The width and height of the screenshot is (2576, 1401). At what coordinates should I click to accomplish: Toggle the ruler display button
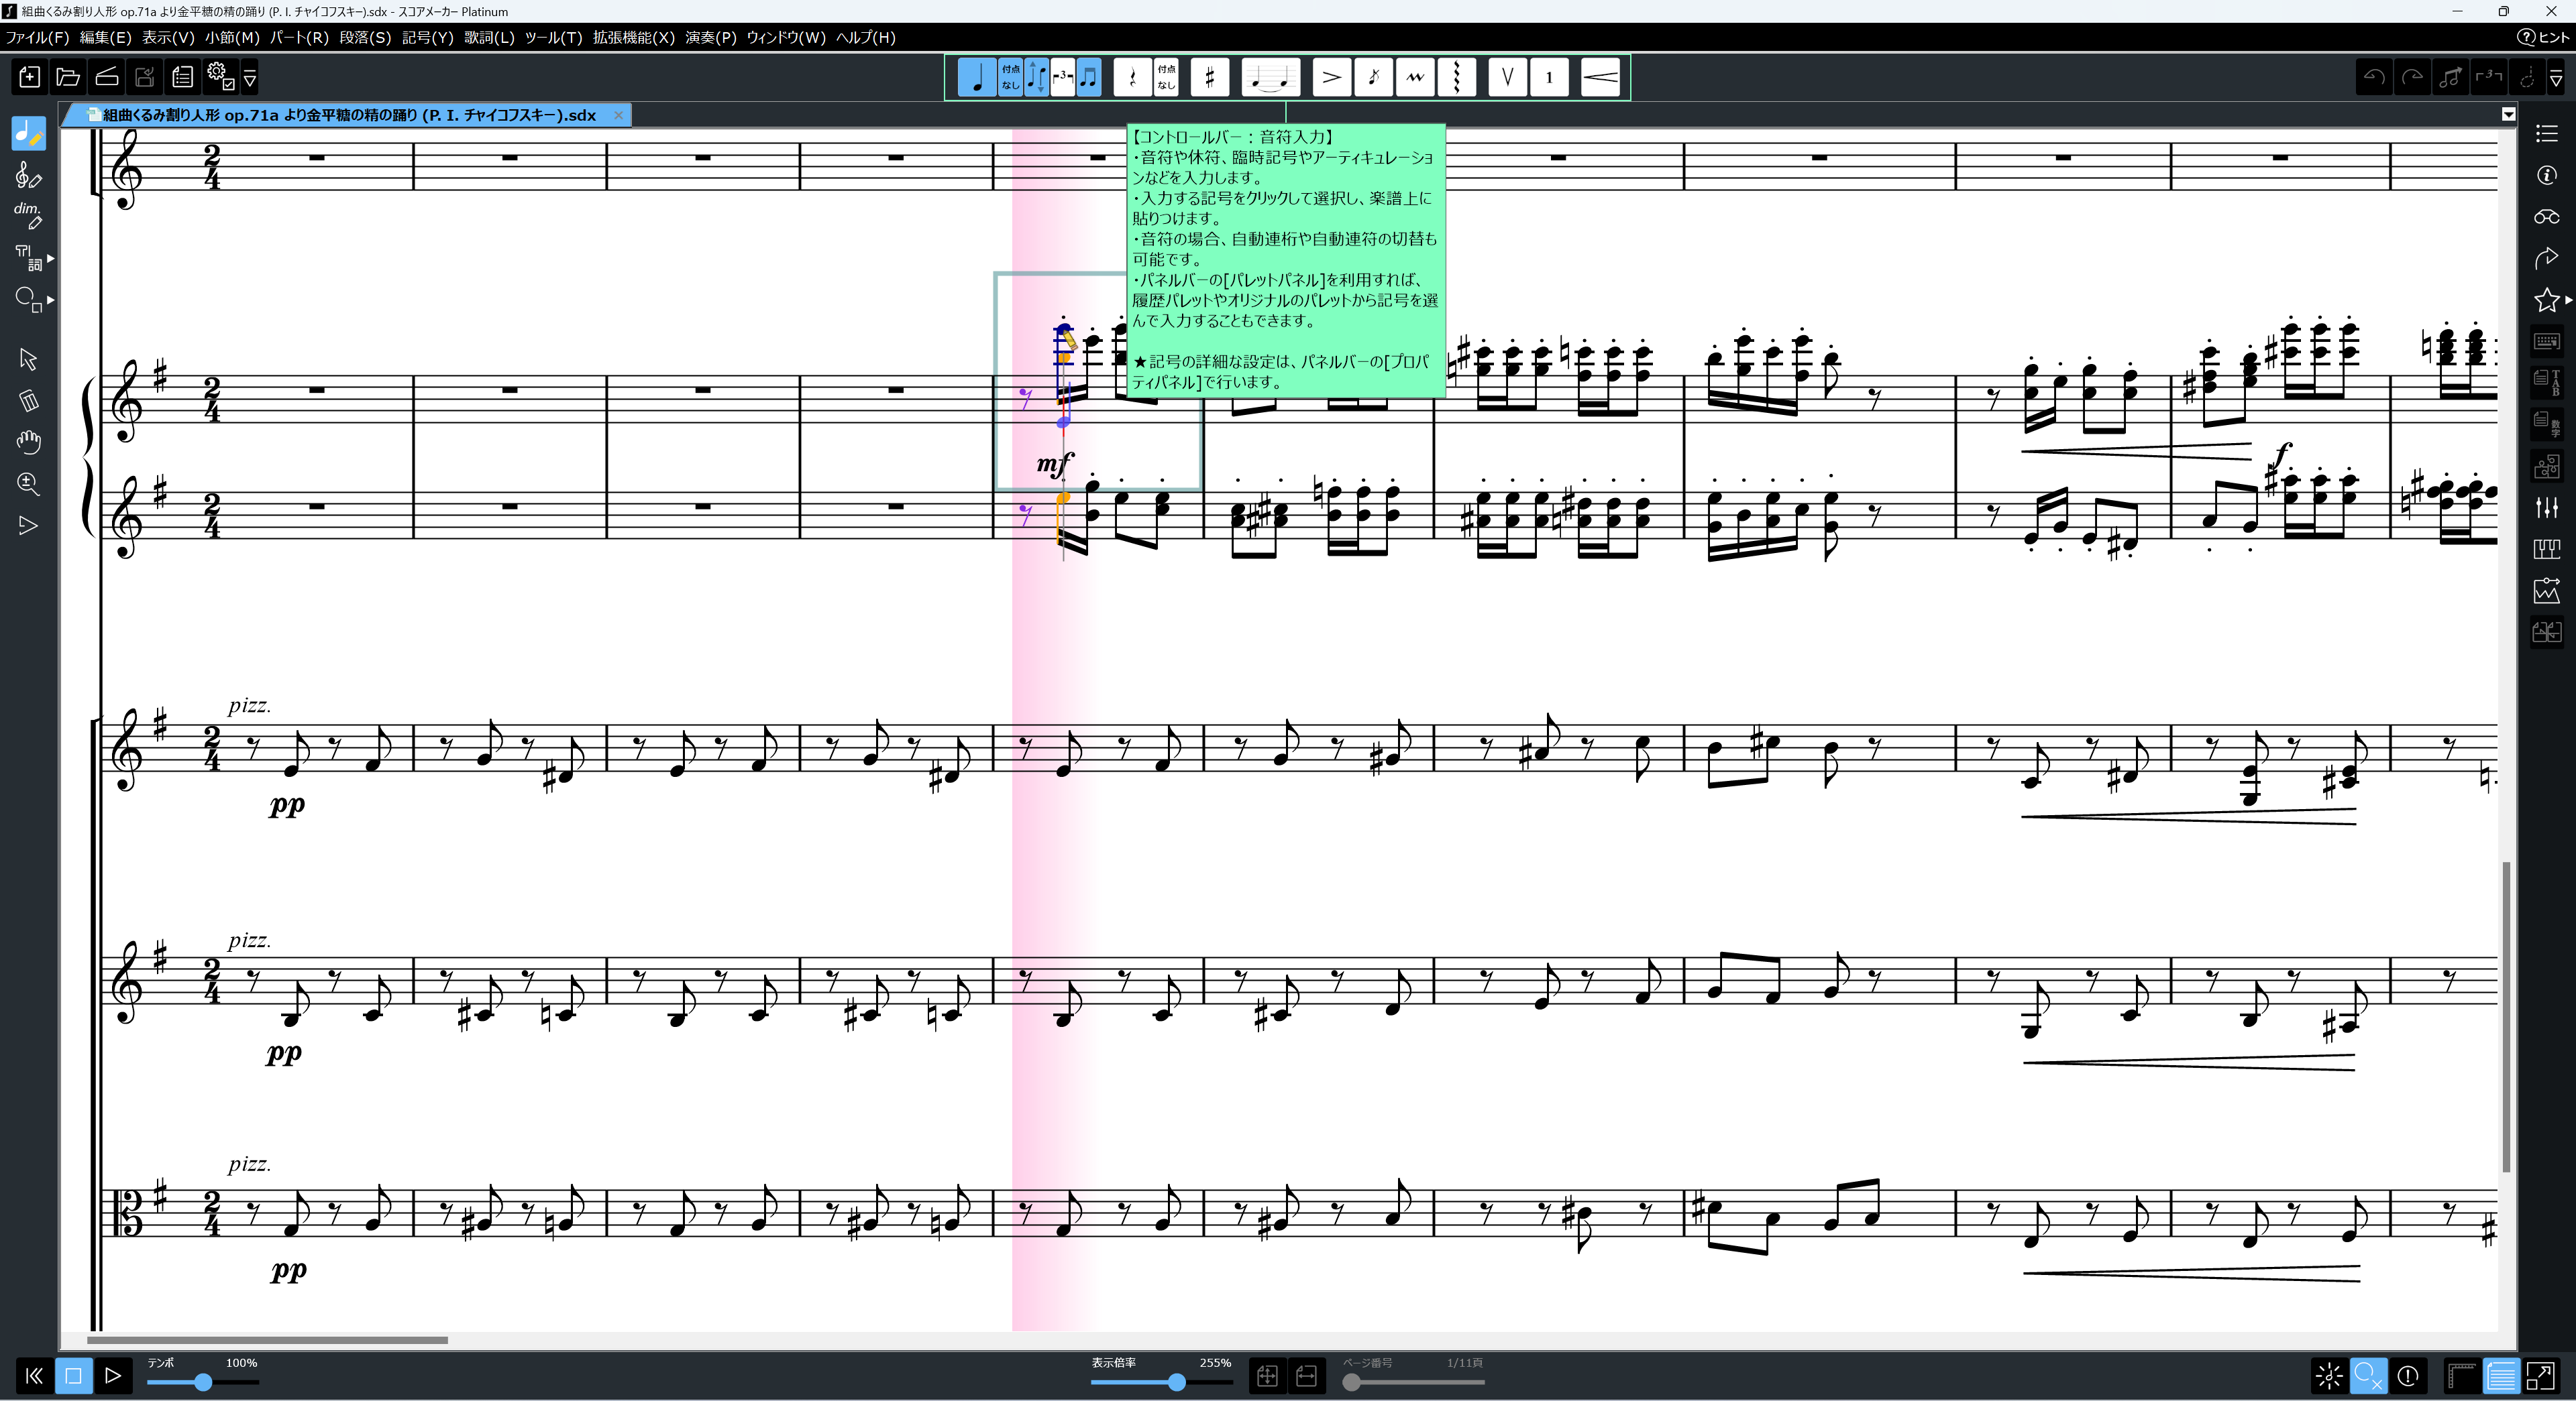pos(2461,1376)
